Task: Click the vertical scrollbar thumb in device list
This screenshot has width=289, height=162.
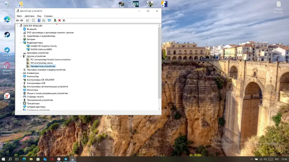Action: click(159, 63)
